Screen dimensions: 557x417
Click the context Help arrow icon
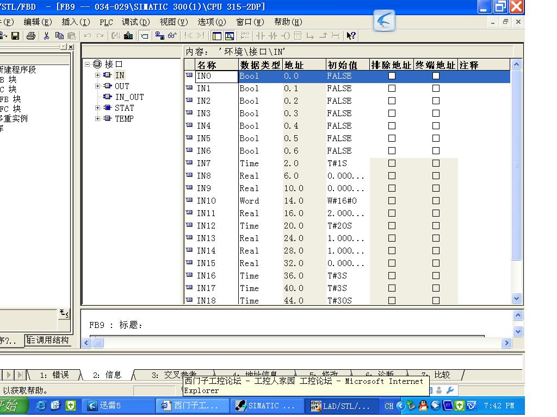[x=351, y=36]
